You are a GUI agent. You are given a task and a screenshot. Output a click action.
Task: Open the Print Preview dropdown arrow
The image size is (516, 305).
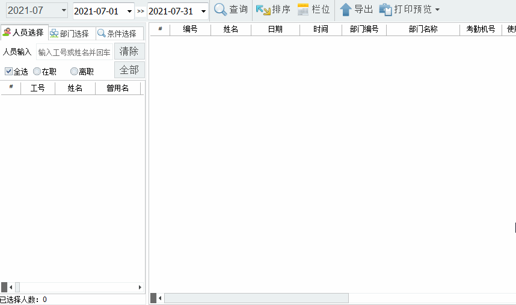[x=437, y=10]
